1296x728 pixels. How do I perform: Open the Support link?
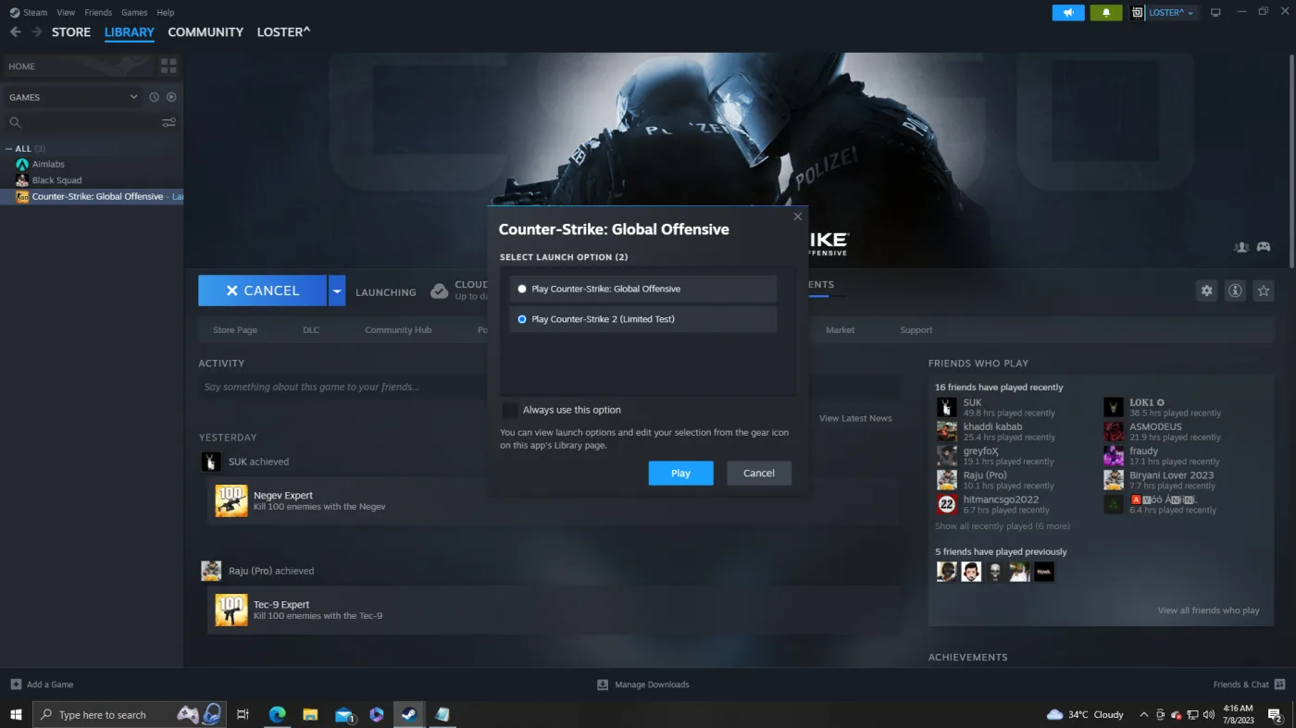pyautogui.click(x=916, y=330)
